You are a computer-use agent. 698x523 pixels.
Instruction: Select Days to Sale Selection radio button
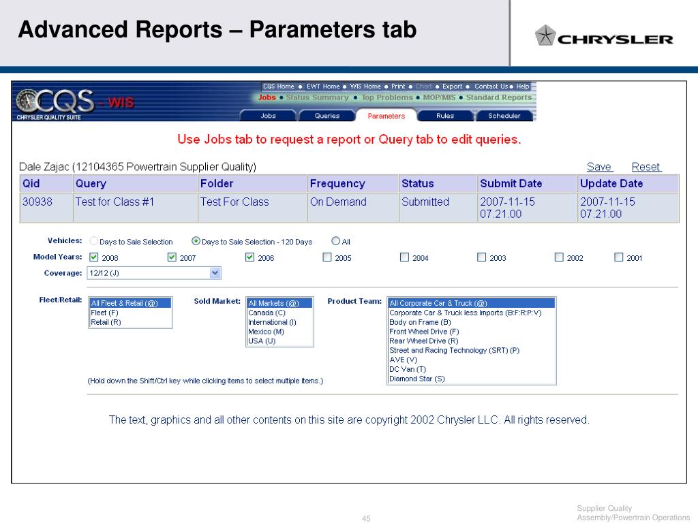coord(93,241)
